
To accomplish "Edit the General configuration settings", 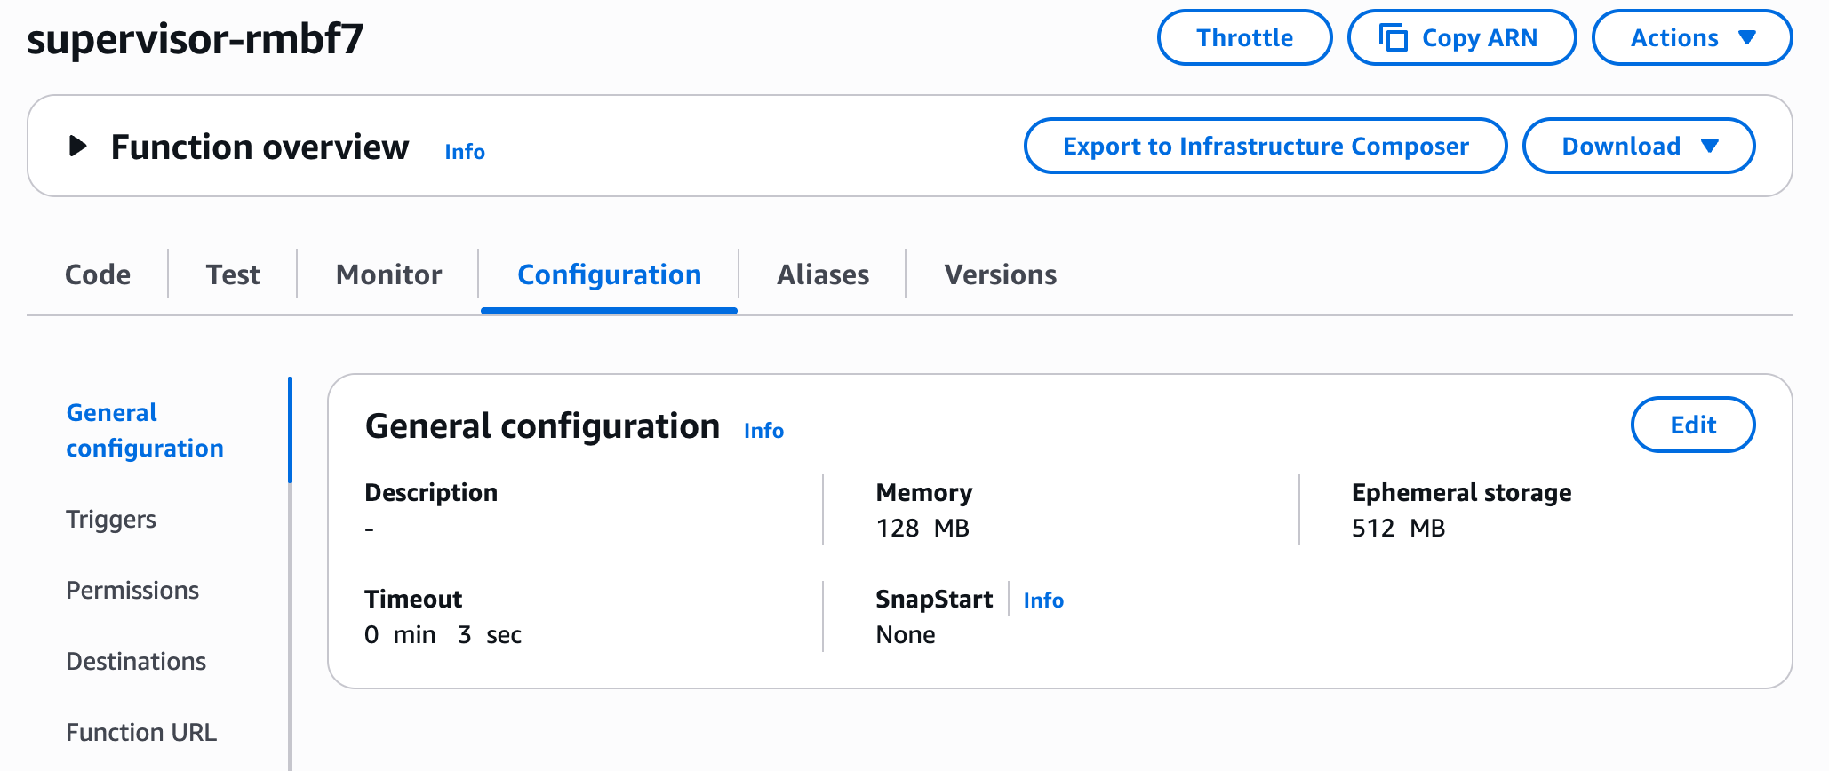I will coord(1692,425).
